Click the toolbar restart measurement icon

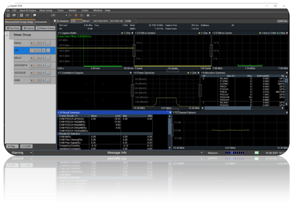click(82, 15)
